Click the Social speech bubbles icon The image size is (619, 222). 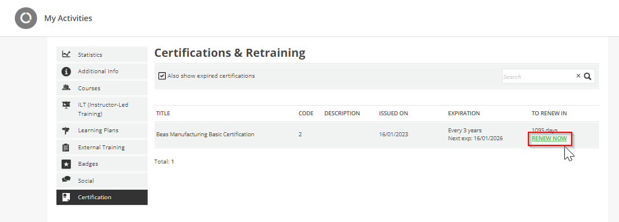66,179
